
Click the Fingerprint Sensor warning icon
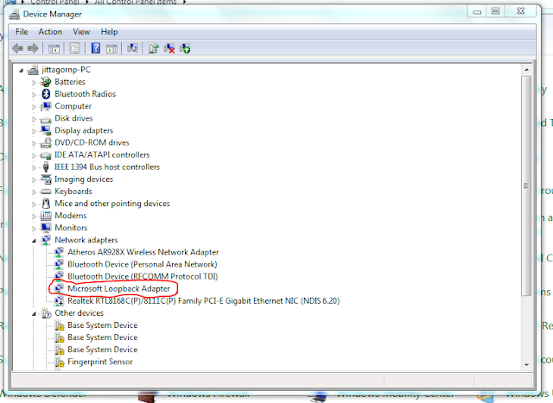click(60, 362)
